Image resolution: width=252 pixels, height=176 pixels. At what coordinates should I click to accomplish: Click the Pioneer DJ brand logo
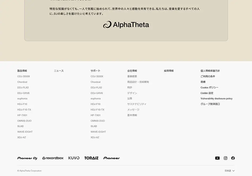tap(27, 158)
